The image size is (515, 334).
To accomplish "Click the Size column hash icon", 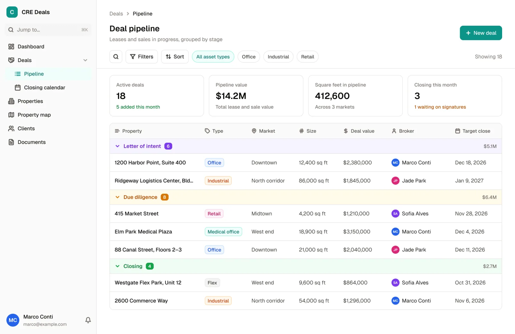I will (x=302, y=131).
